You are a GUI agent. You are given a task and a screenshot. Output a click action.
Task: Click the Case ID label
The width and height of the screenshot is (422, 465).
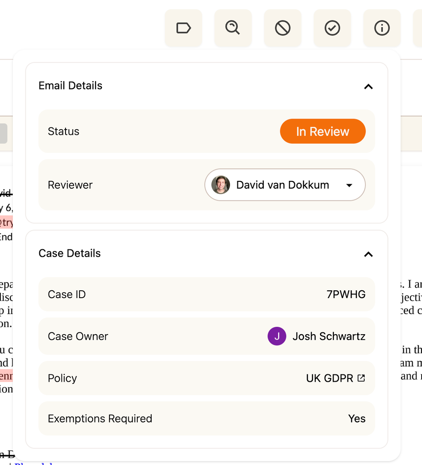coord(67,294)
